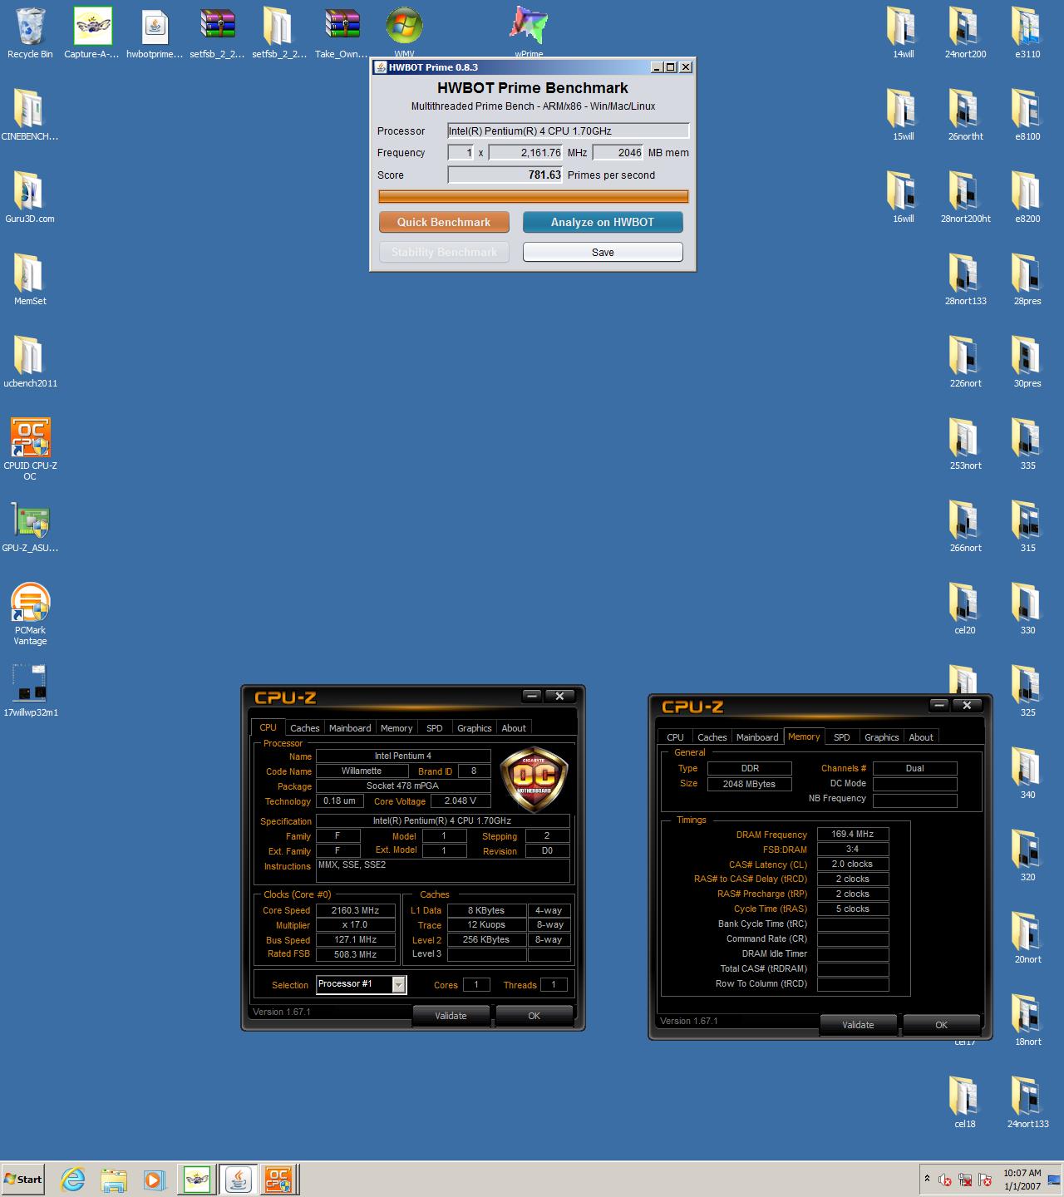Click Validate in right CPU-Z Memory window
Image resolution: width=1064 pixels, height=1197 pixels.
coord(858,1024)
